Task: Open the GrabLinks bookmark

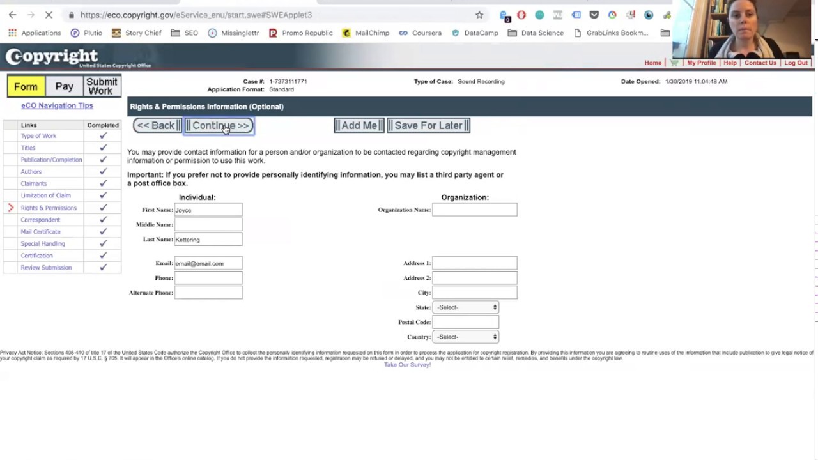Action: (611, 33)
